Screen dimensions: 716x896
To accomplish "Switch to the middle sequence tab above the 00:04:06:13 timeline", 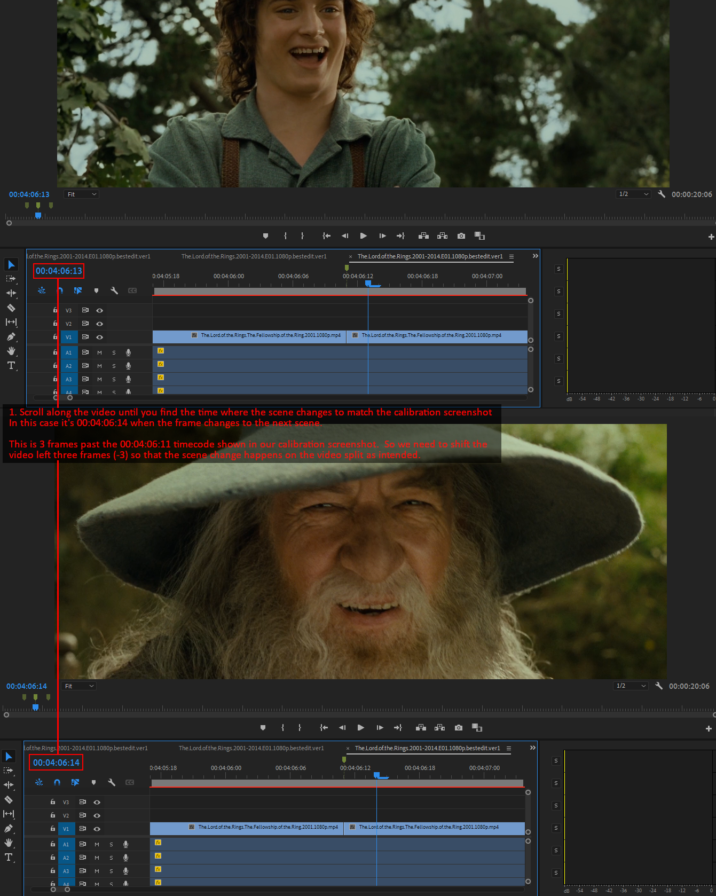I will tap(254, 256).
